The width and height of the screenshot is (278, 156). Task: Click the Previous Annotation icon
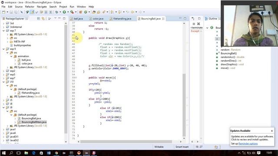click(x=120, y=12)
